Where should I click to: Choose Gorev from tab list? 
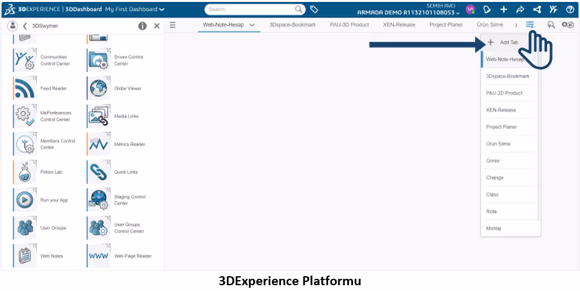pos(509,161)
